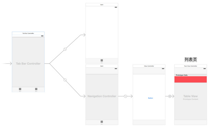214x130 pixels.
Task: Select the Navigation Controller label text
Action: [x=102, y=96]
